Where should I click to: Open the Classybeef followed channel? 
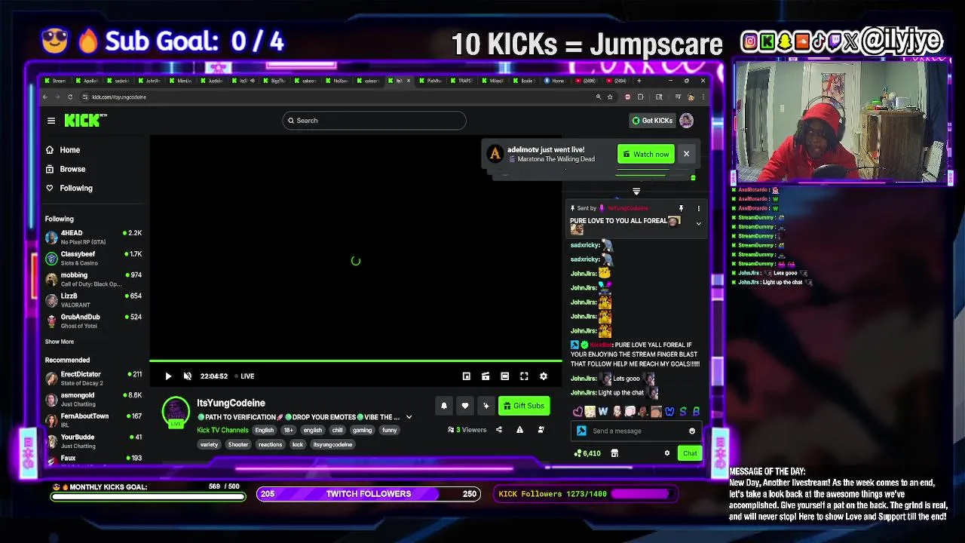[x=93, y=258]
